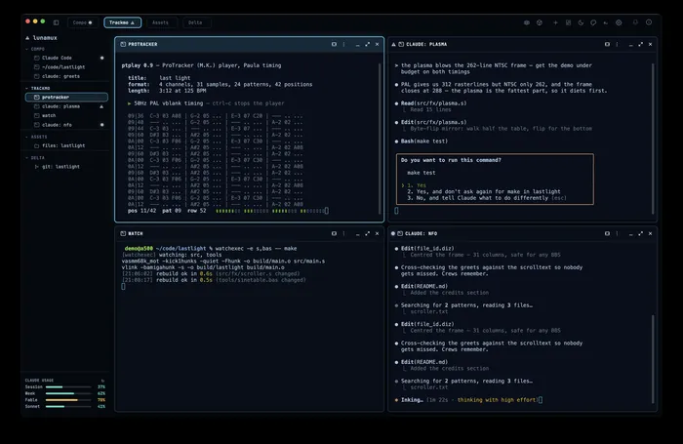Choose 'Yes, and don't ask again' option
The image size is (683, 444).
[484, 191]
